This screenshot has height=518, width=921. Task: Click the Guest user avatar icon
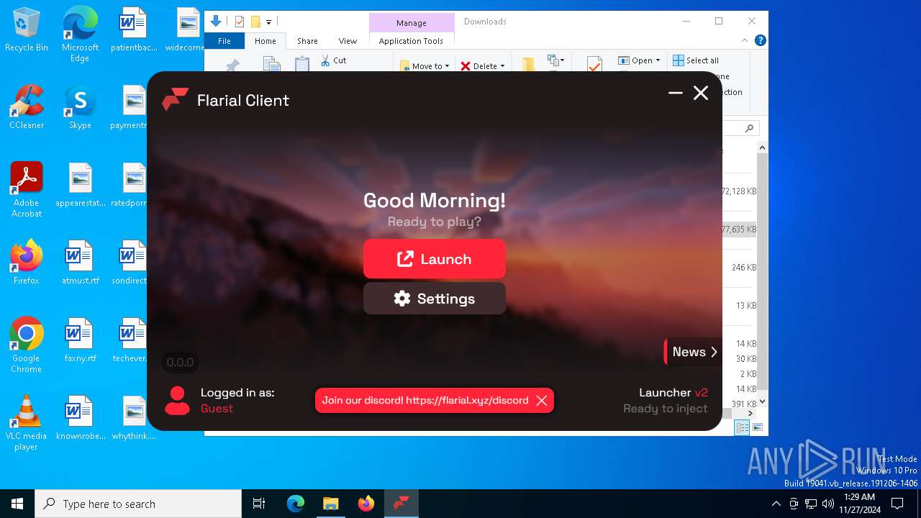pos(177,401)
